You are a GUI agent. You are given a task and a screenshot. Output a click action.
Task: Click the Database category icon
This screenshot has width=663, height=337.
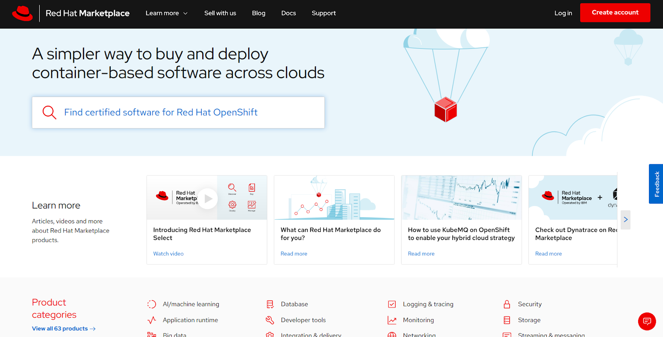pos(270,304)
